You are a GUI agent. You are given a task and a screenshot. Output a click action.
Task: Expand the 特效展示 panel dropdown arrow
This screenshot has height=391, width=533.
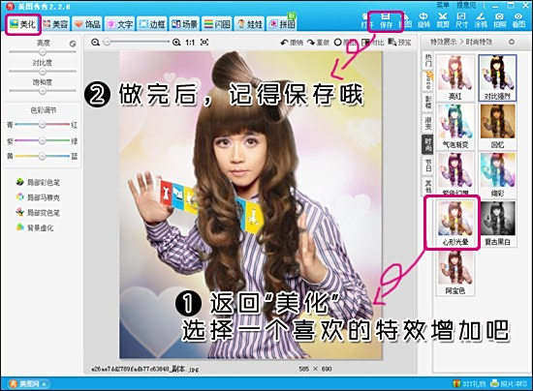[x=512, y=42]
